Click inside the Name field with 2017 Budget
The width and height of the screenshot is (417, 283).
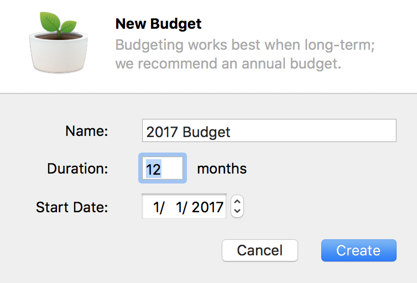pos(269,130)
